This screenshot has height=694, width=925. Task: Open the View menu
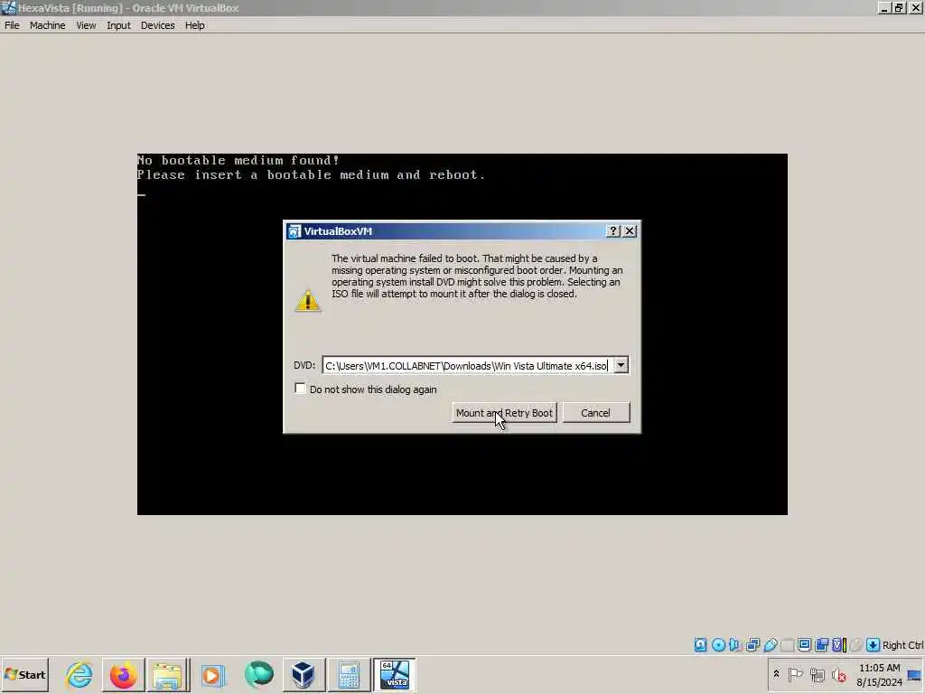click(x=86, y=25)
